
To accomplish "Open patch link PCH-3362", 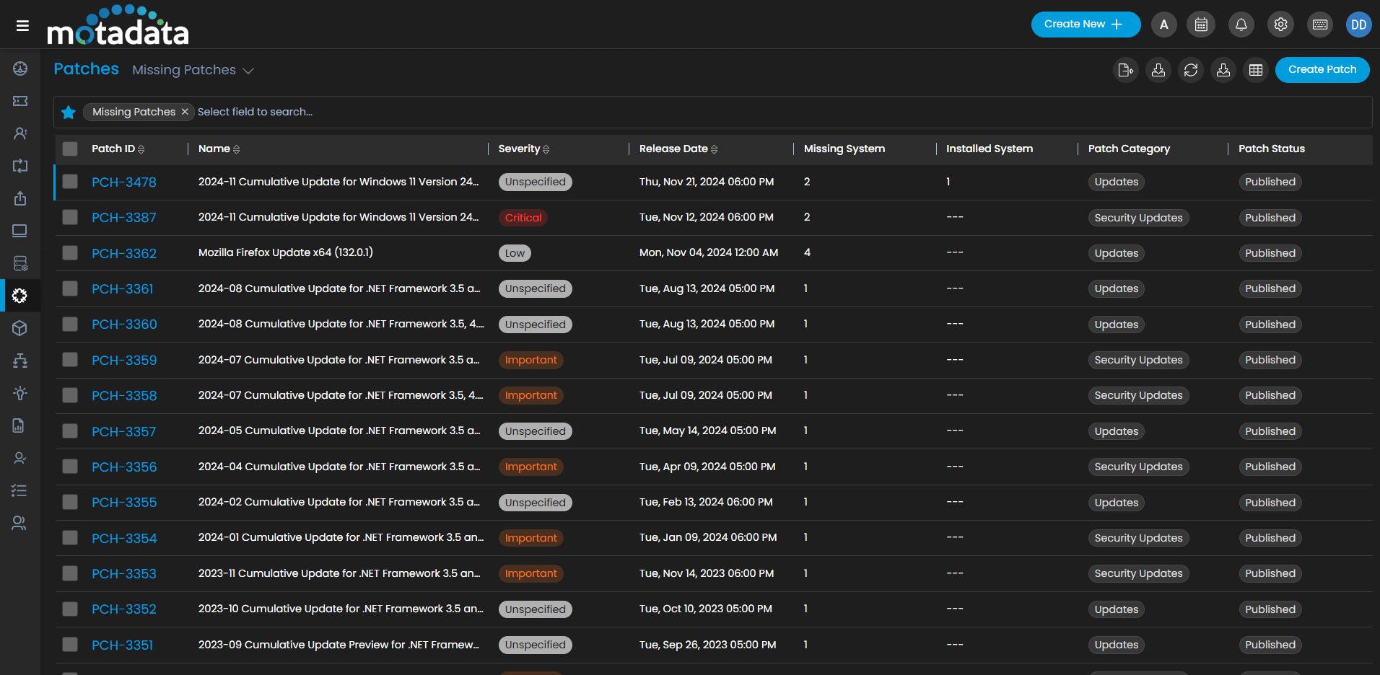I will coord(124,254).
